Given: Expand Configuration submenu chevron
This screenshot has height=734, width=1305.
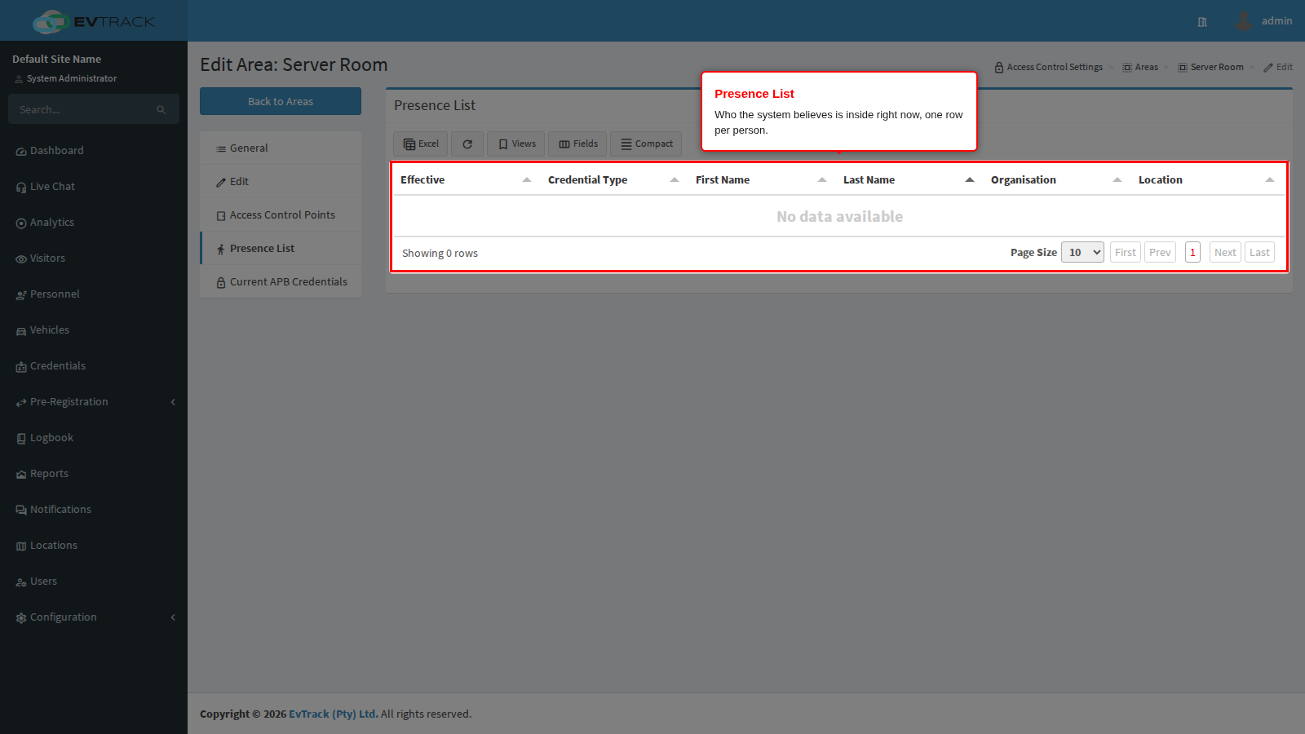Looking at the screenshot, I should point(173,617).
